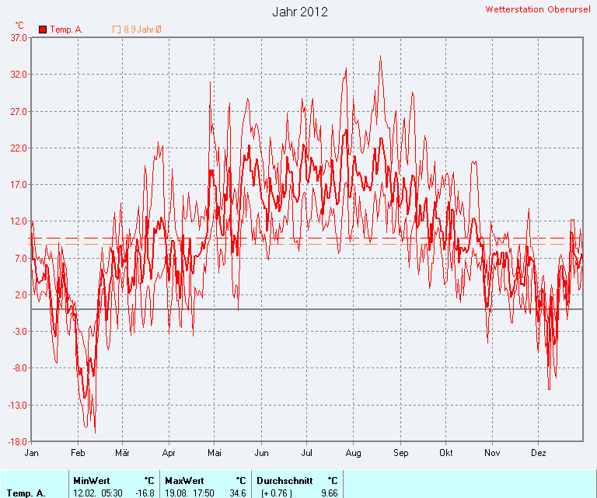The width and height of the screenshot is (597, 498).
Task: Click the 32.0 y-axis value
Action: point(19,74)
